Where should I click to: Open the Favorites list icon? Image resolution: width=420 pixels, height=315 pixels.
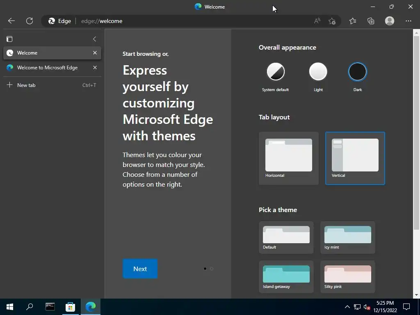[x=353, y=21]
